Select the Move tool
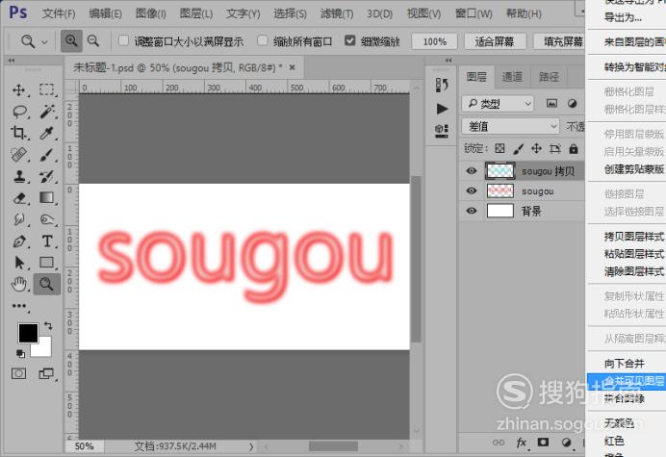Screen dimensions: 666x457 coord(18,90)
